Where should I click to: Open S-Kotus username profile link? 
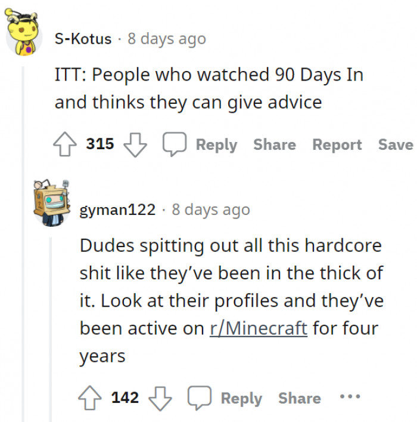[83, 39]
